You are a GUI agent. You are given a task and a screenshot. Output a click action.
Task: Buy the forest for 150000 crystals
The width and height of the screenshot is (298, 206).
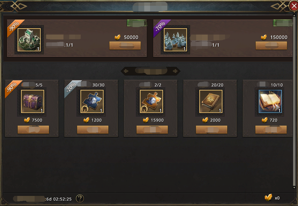(x=271, y=46)
